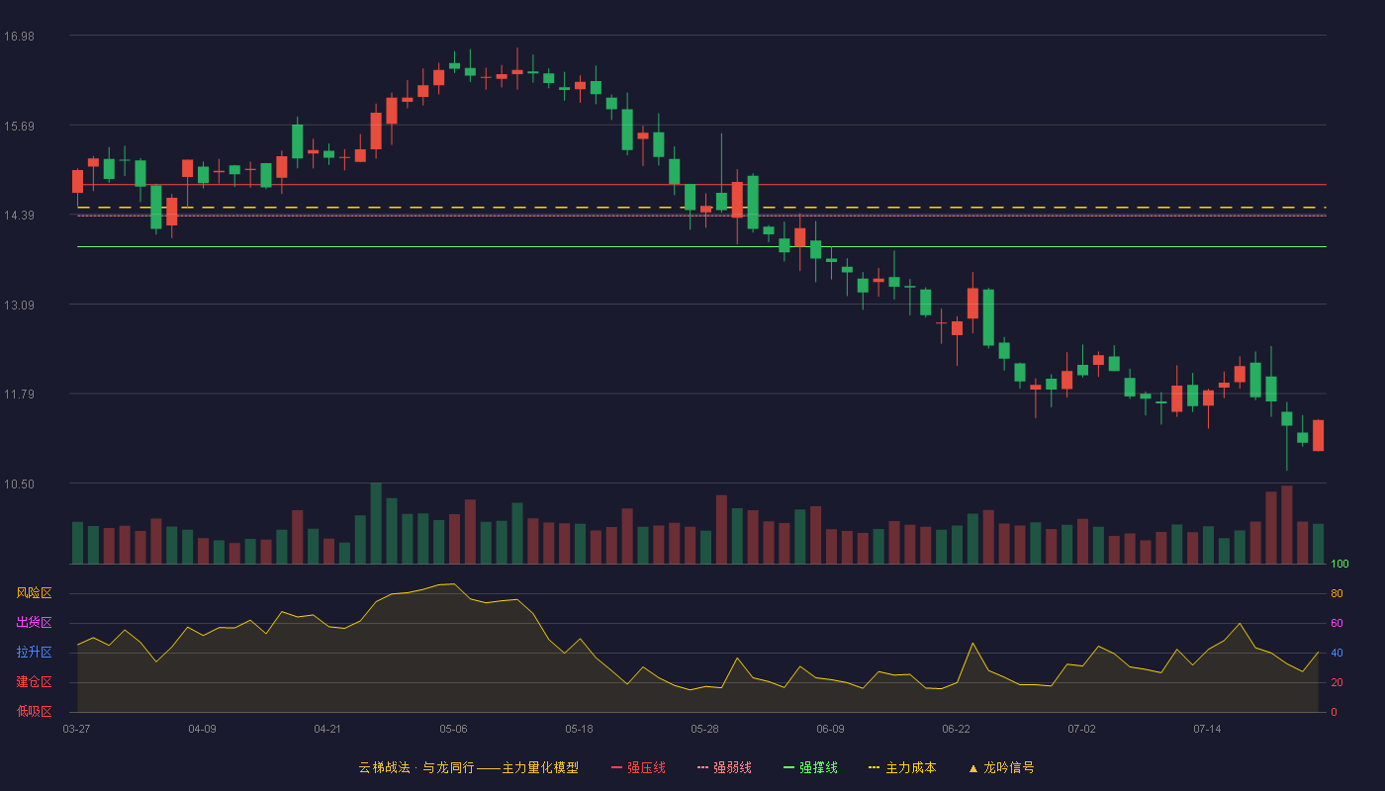This screenshot has width=1385, height=791.
Task: Toggle the 强弱线 legend series
Action: (x=724, y=767)
